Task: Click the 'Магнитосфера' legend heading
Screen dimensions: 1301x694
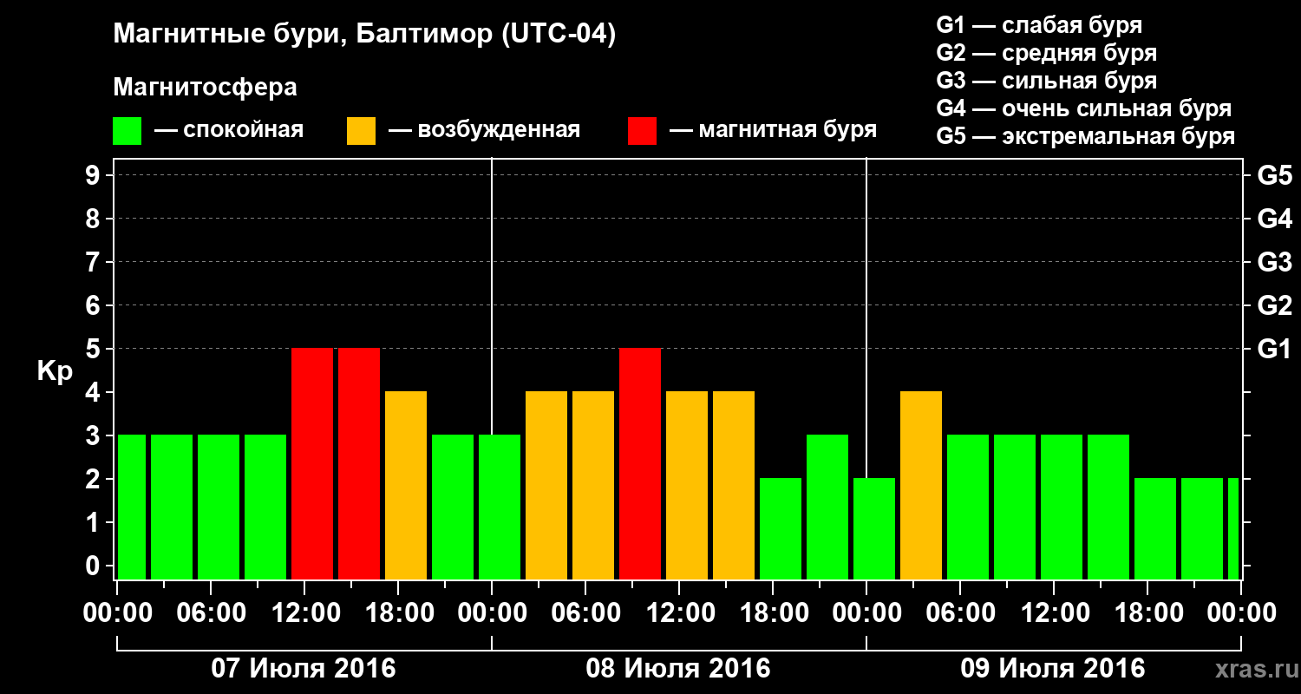Action: coord(205,88)
